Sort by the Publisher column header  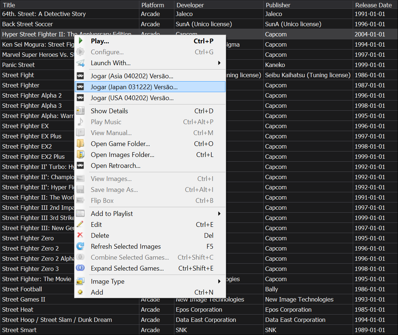pyautogui.click(x=308, y=5)
